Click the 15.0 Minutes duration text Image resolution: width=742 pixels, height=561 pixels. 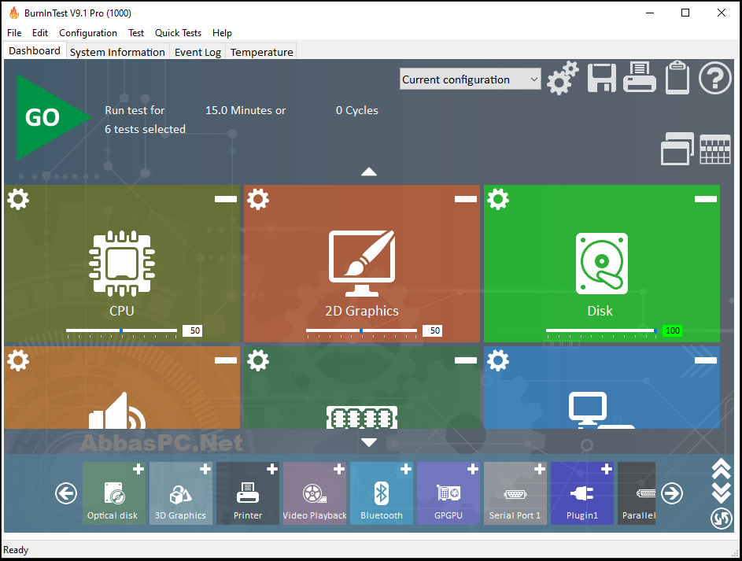click(x=245, y=110)
